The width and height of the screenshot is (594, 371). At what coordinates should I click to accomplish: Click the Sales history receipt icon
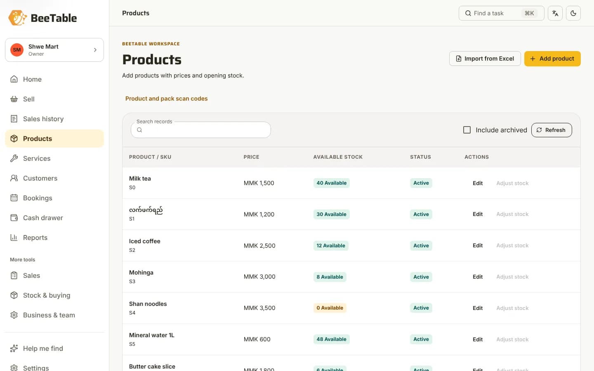[14, 119]
